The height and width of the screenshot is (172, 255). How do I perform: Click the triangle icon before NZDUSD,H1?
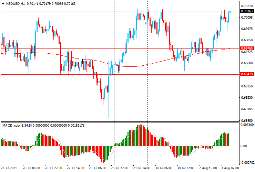coord(3,3)
